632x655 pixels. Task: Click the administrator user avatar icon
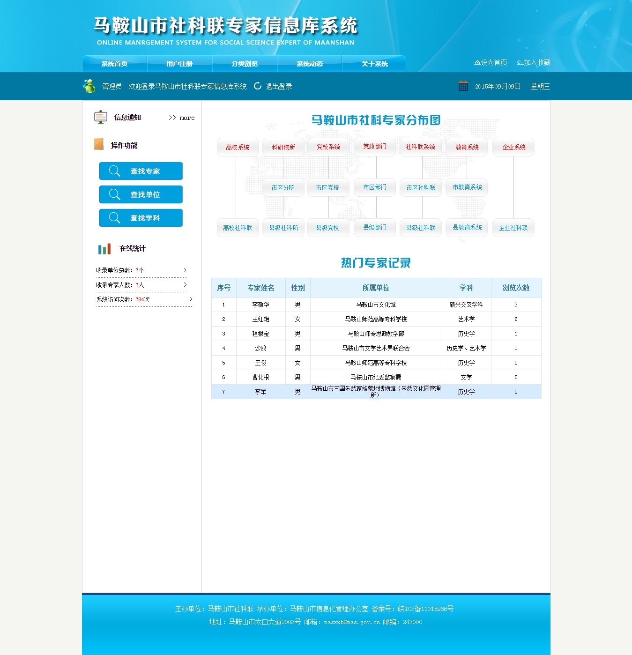pyautogui.click(x=89, y=86)
